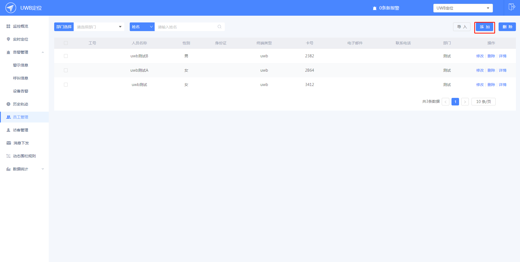Click the 0条新报警 alert text

tap(389, 8)
